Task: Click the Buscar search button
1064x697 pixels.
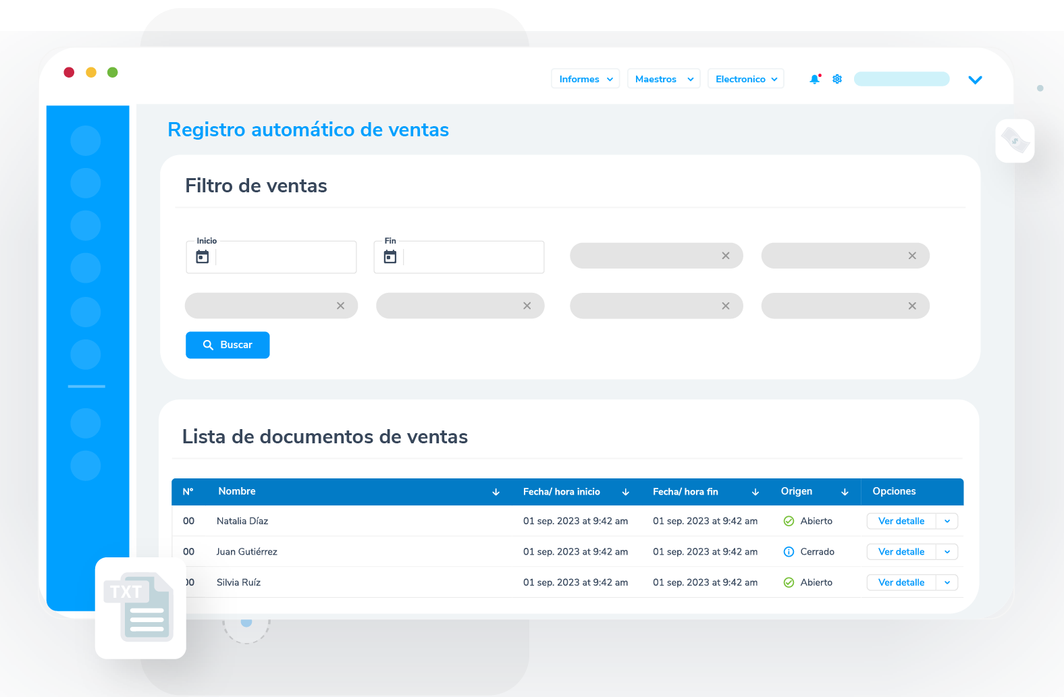Action: click(228, 345)
